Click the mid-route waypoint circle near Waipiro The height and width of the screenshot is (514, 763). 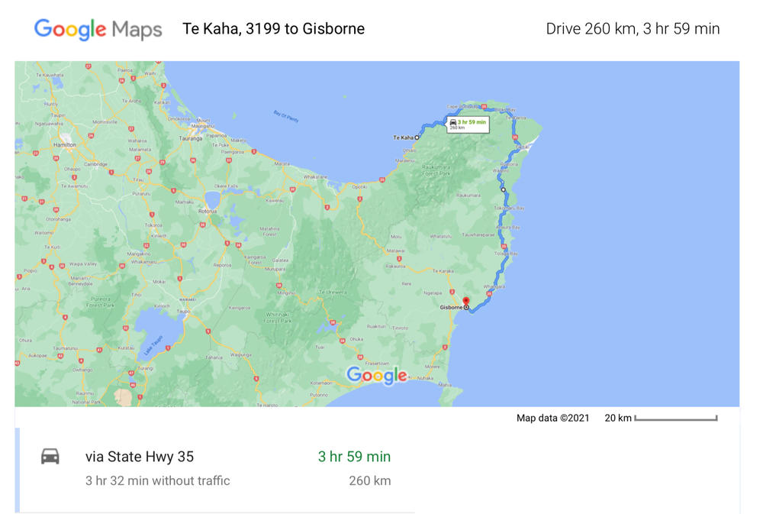pos(503,189)
